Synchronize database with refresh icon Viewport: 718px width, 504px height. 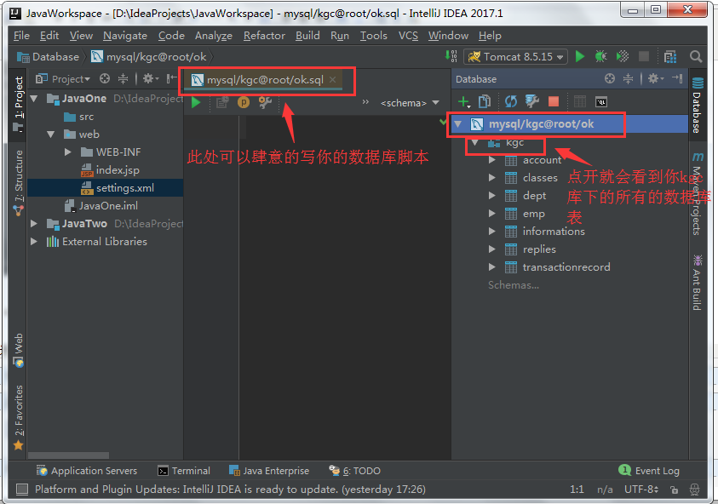510,101
